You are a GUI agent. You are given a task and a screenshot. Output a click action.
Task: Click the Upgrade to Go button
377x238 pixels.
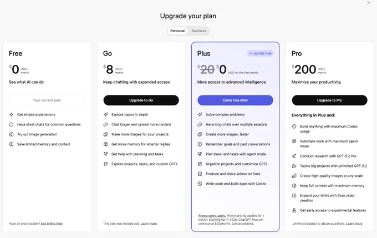coord(141,100)
